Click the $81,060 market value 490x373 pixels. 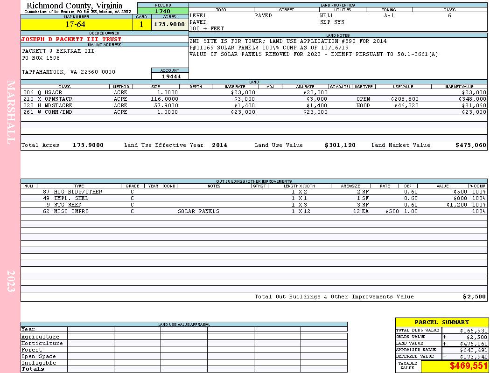coord(474,105)
